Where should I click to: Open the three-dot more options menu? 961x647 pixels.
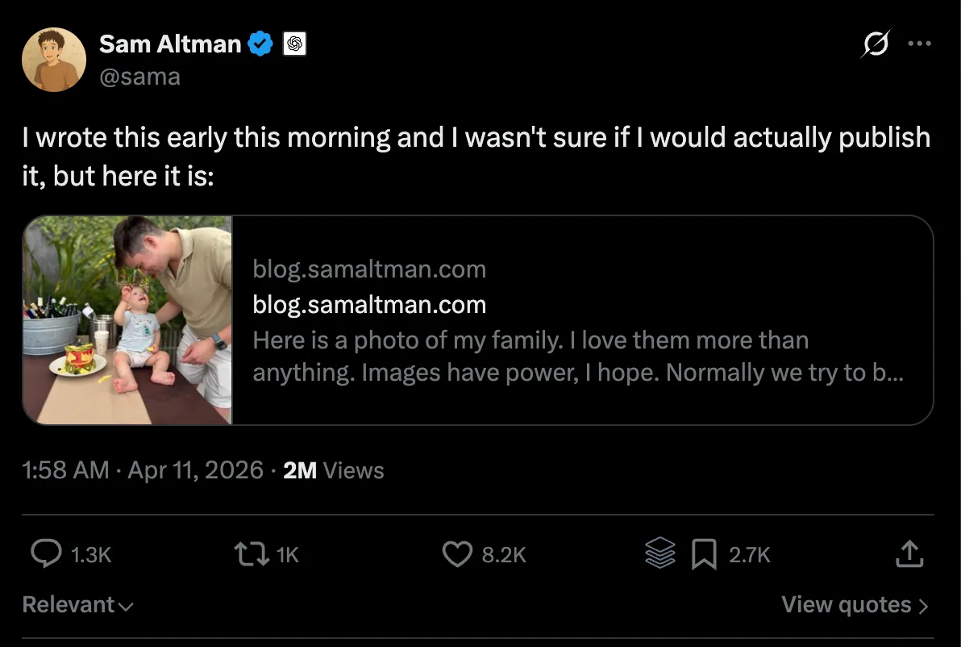[x=919, y=44]
